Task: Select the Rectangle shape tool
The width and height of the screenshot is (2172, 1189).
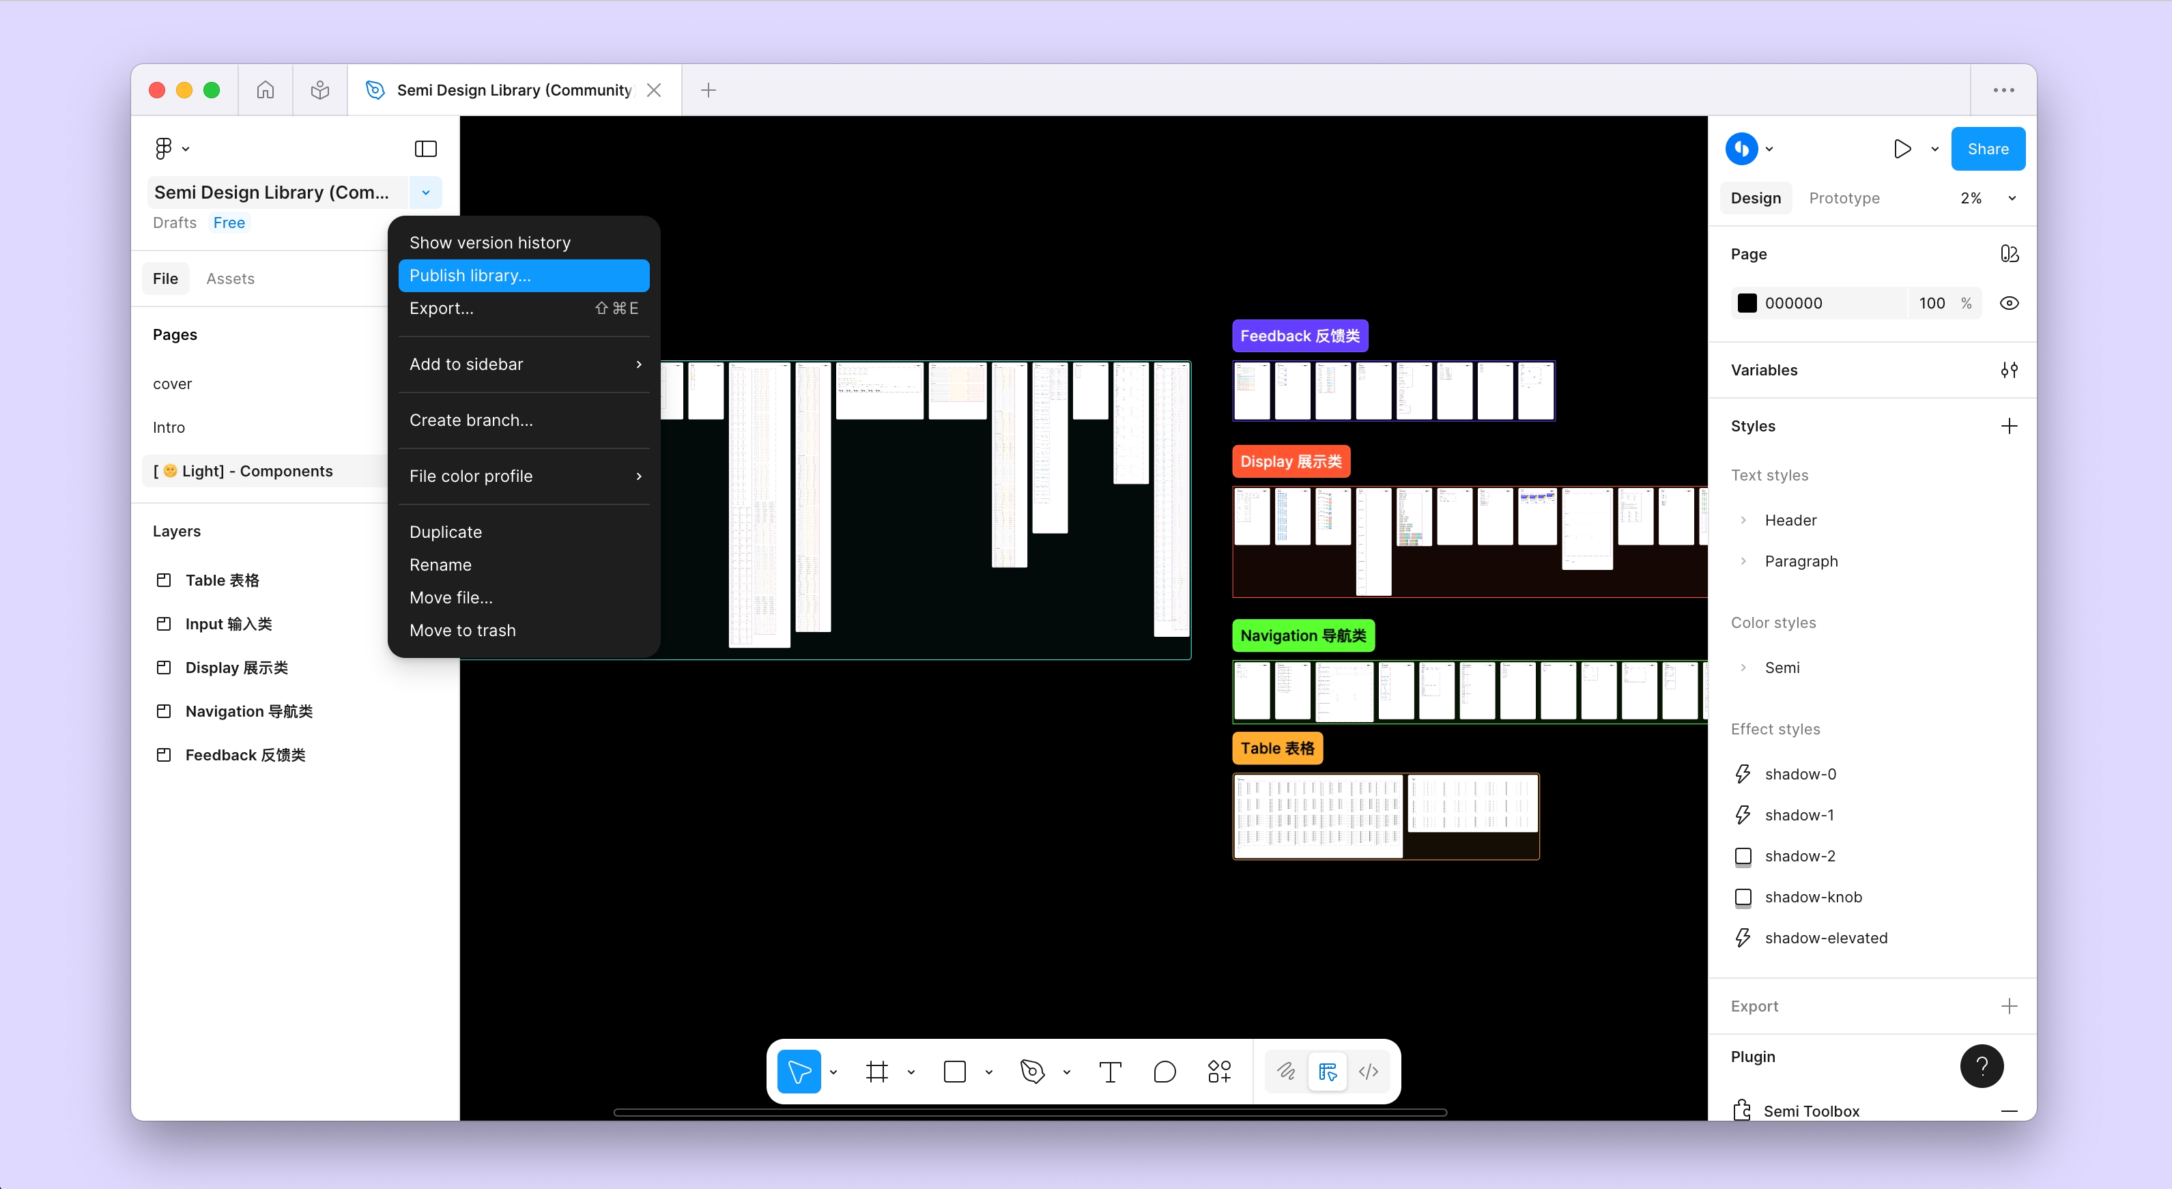Action: (954, 1071)
